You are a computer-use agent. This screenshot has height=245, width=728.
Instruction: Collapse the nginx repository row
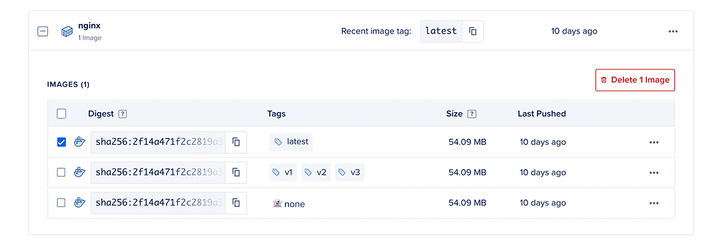pos(42,32)
